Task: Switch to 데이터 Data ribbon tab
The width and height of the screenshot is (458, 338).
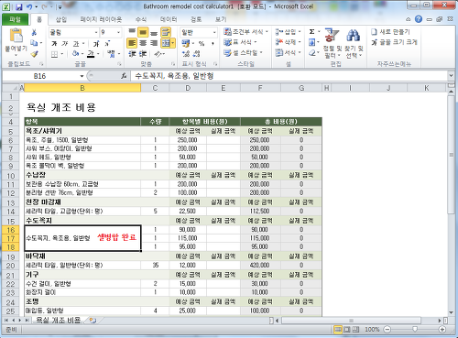Action: (x=169, y=19)
